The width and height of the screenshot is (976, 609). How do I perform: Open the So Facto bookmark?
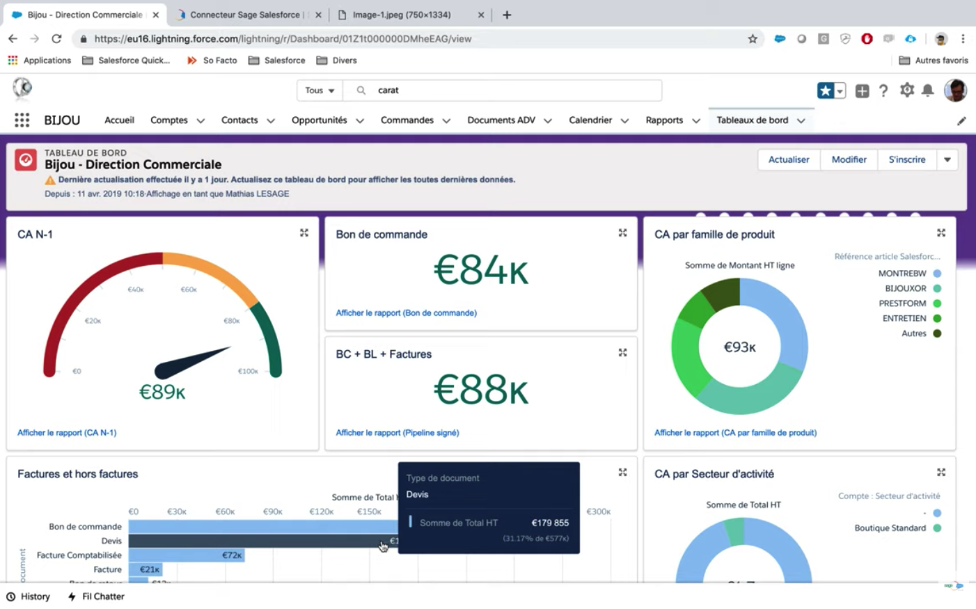point(212,61)
